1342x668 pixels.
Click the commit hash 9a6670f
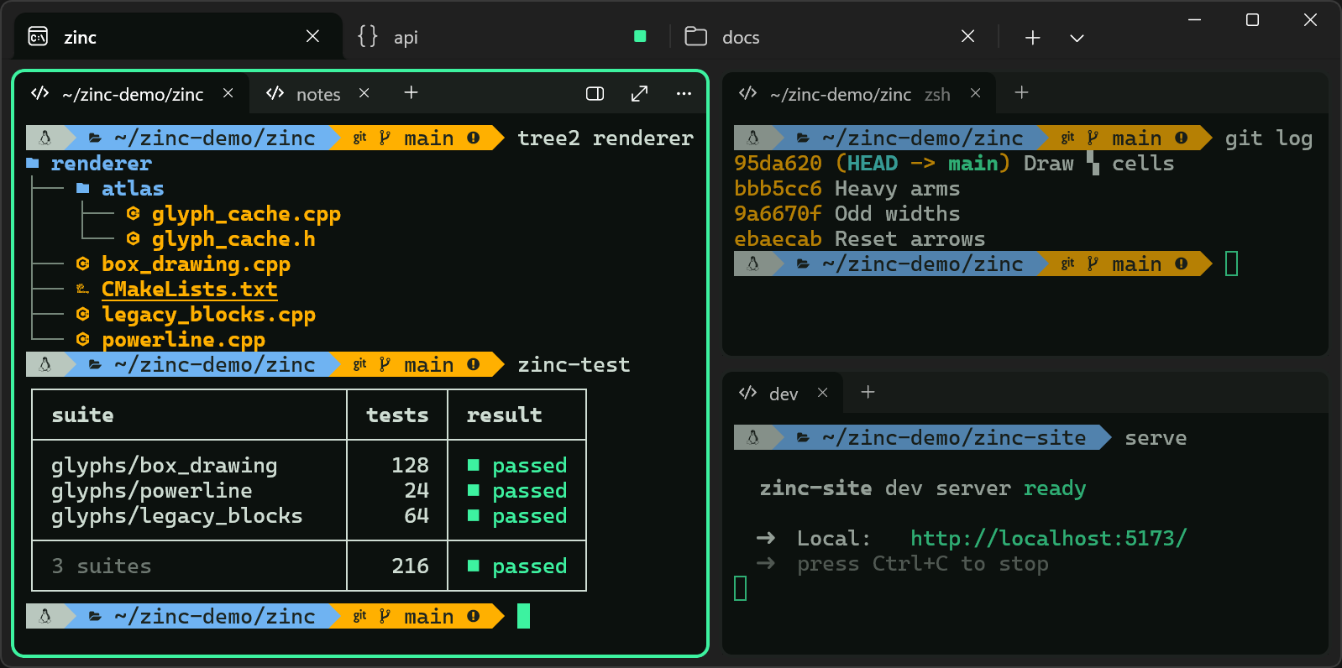tap(778, 213)
